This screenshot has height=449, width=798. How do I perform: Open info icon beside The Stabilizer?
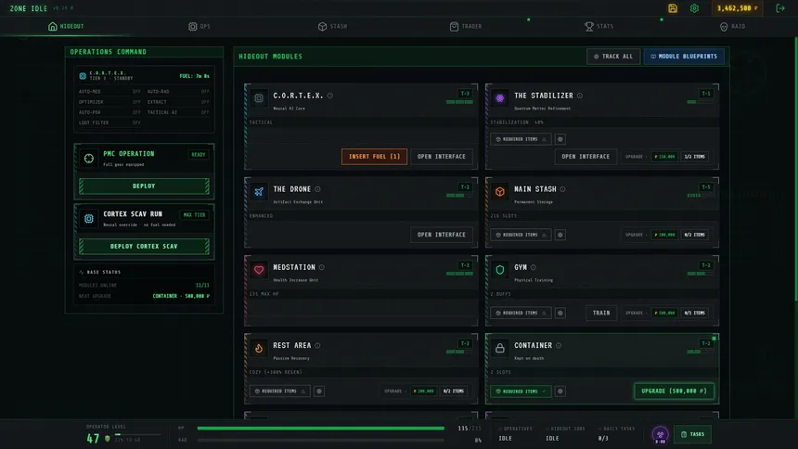tap(580, 96)
